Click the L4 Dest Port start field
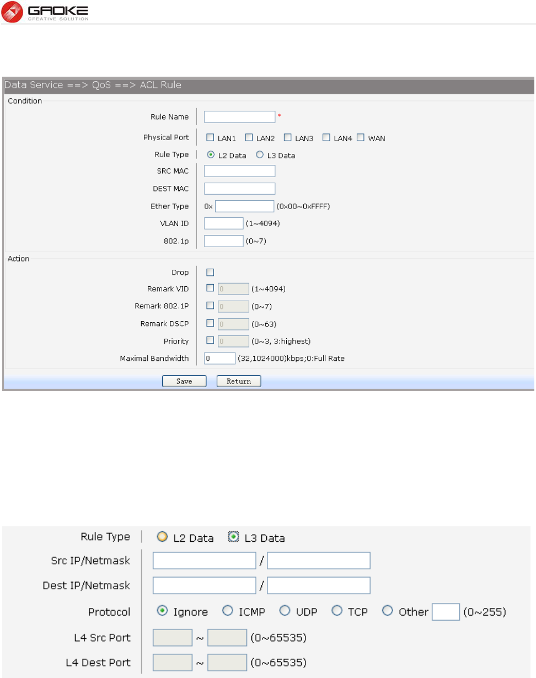 (172, 664)
